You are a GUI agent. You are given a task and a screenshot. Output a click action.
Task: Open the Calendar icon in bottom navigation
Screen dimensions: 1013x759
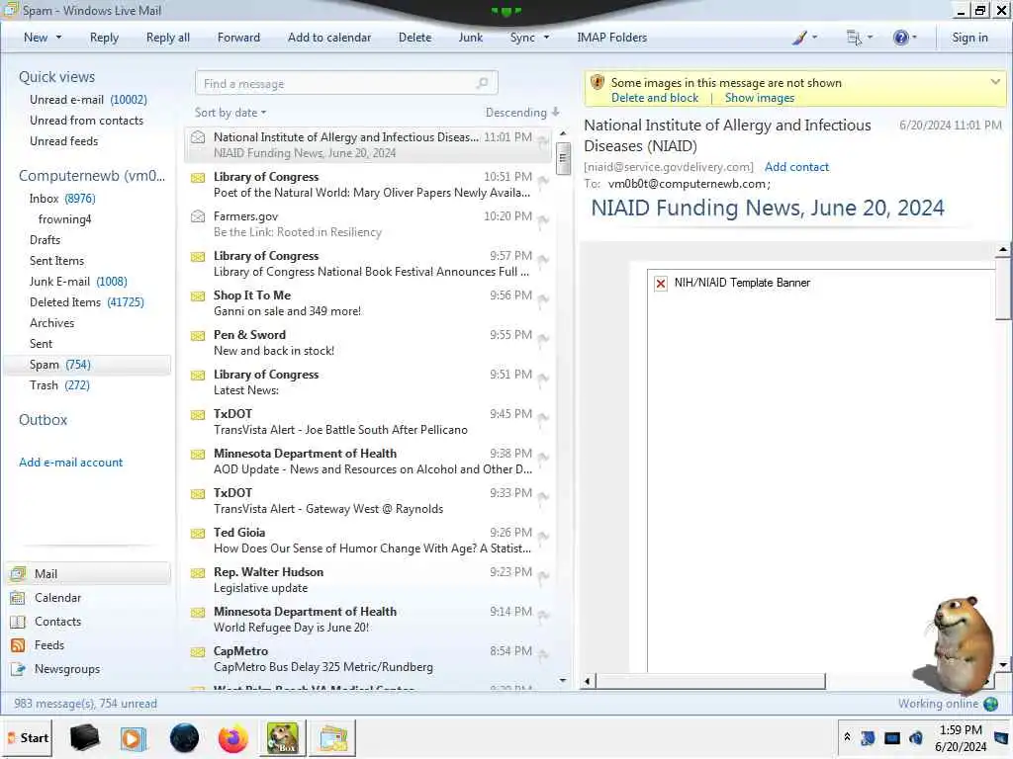tap(18, 598)
